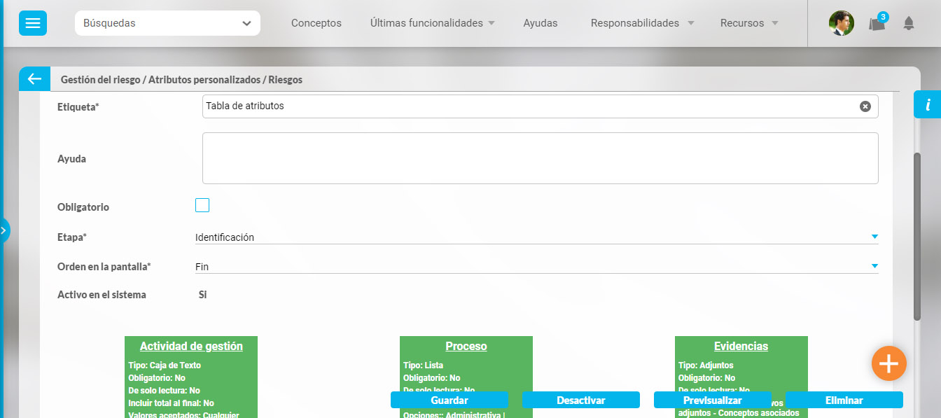Click the 'Activo en el sistema' label

point(102,295)
